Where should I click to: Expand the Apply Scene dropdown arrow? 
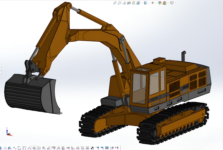point(168,3)
